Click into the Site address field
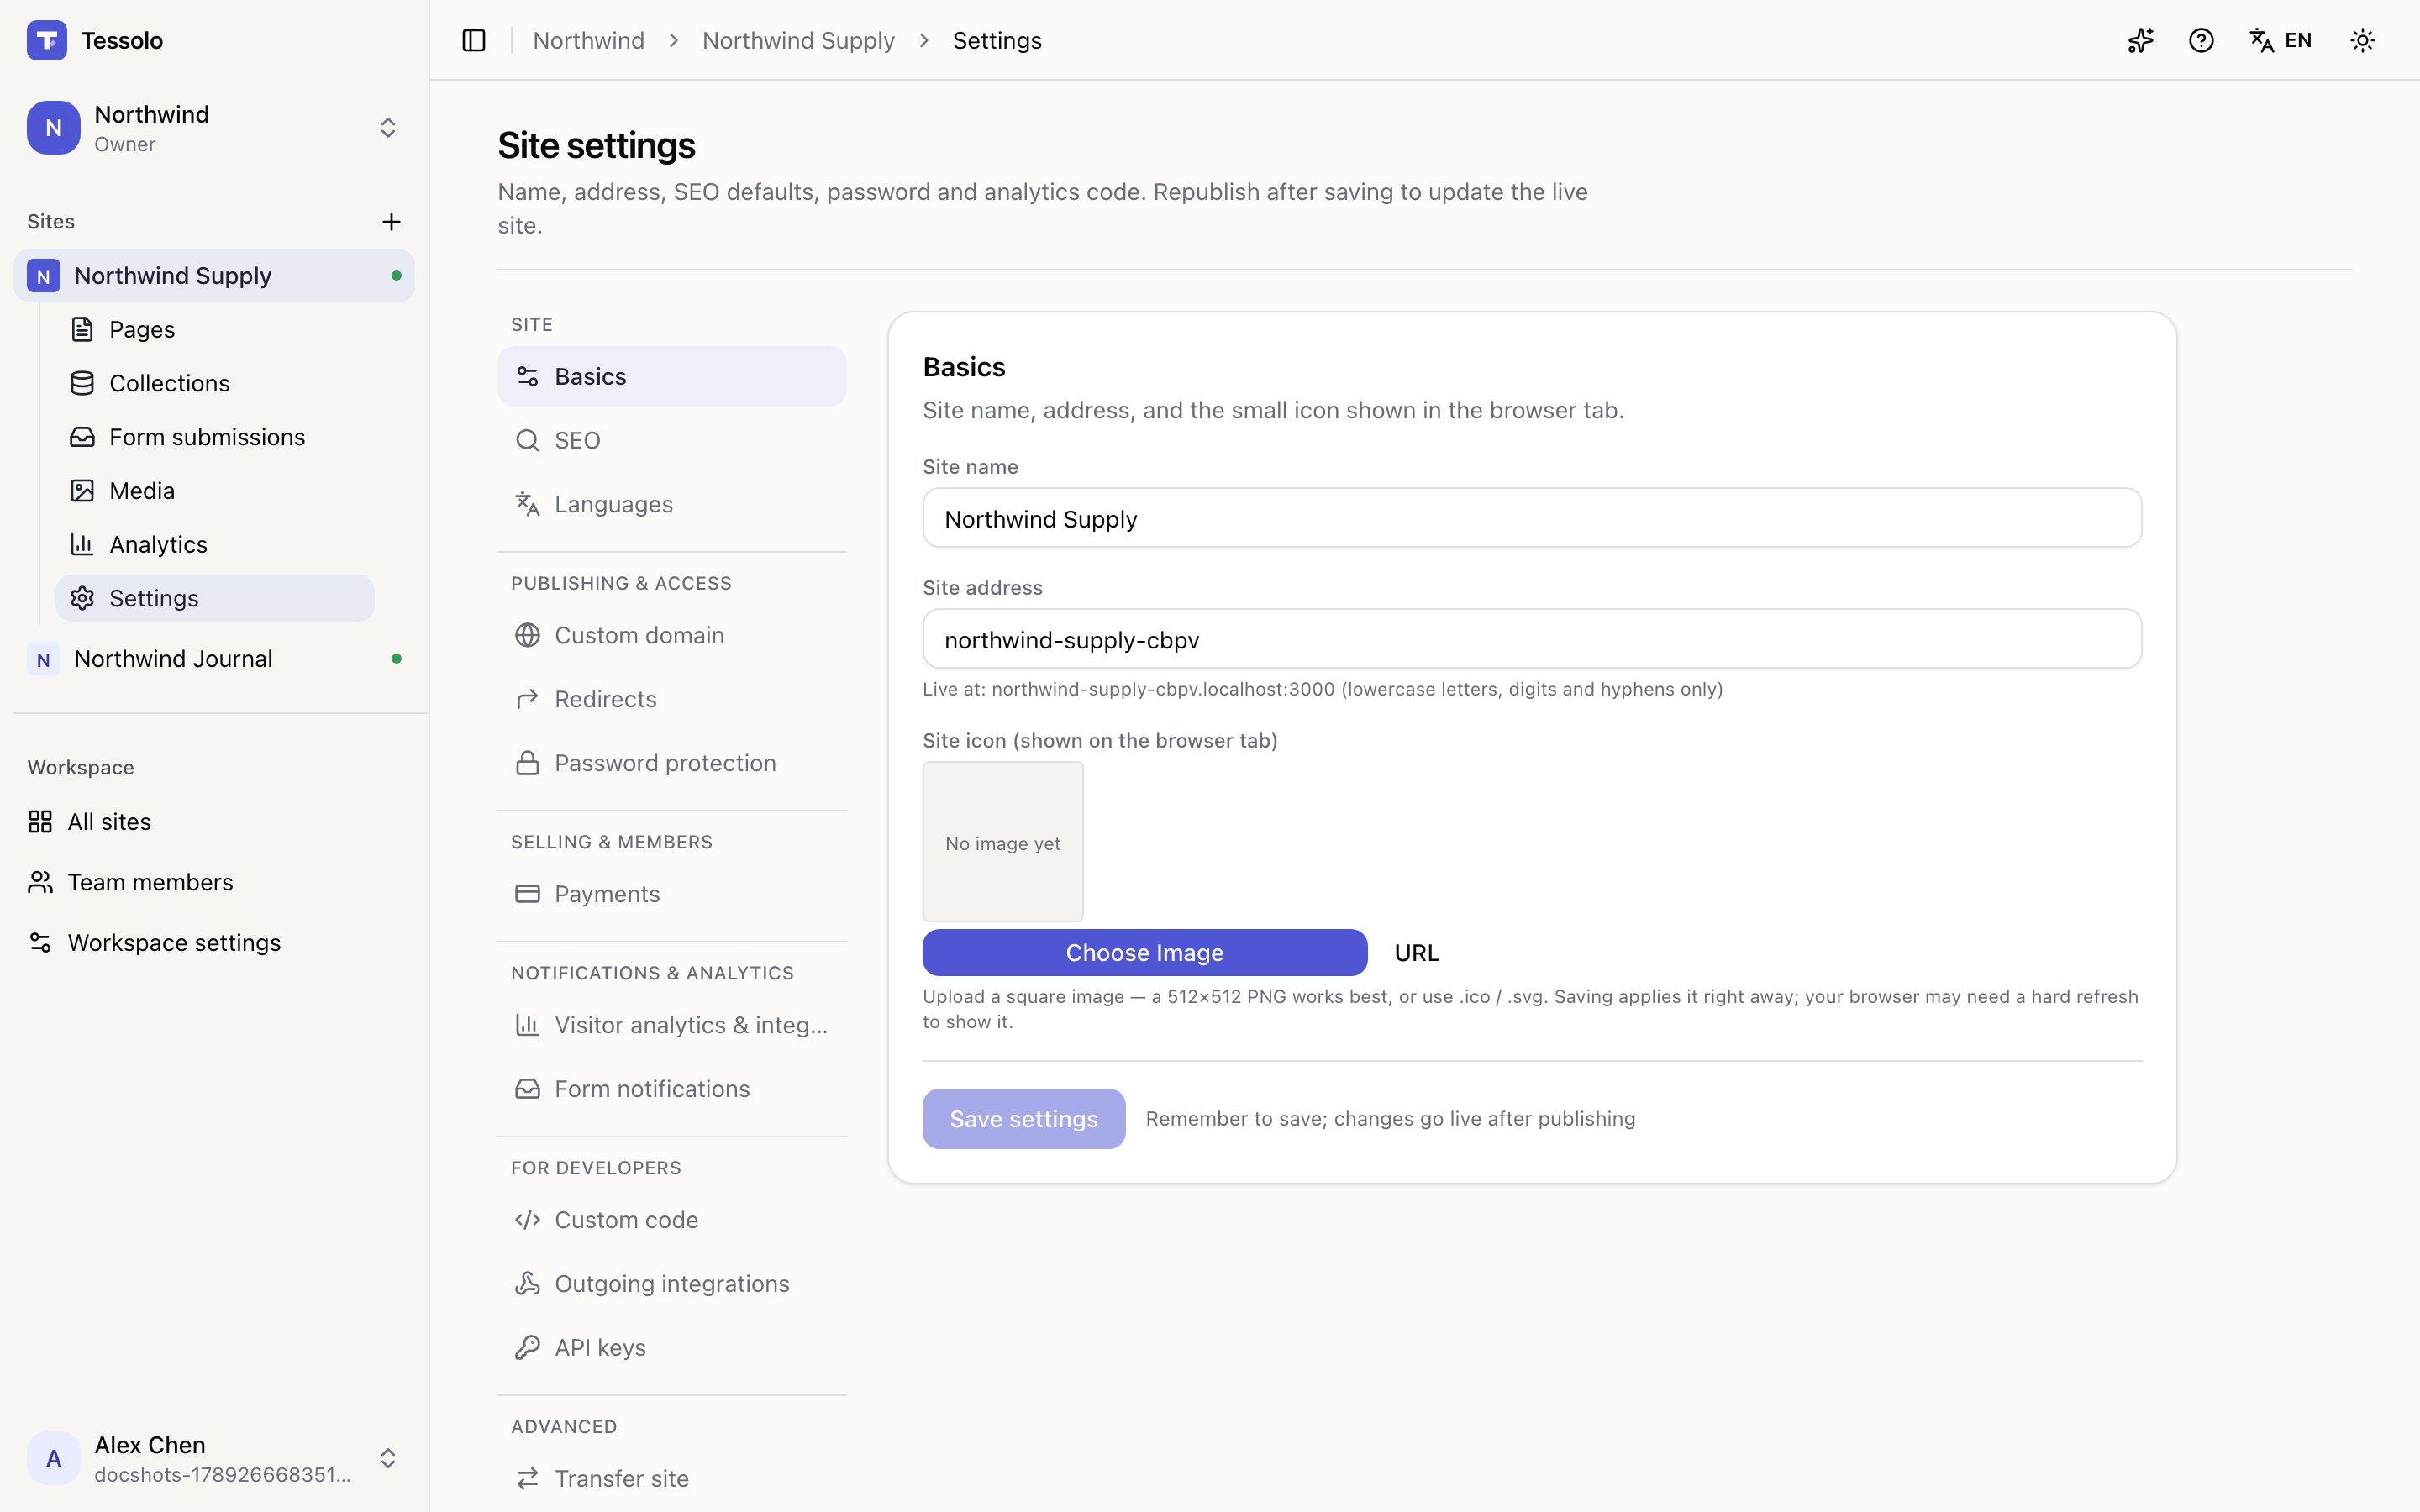The width and height of the screenshot is (2420, 1512). (1532, 639)
